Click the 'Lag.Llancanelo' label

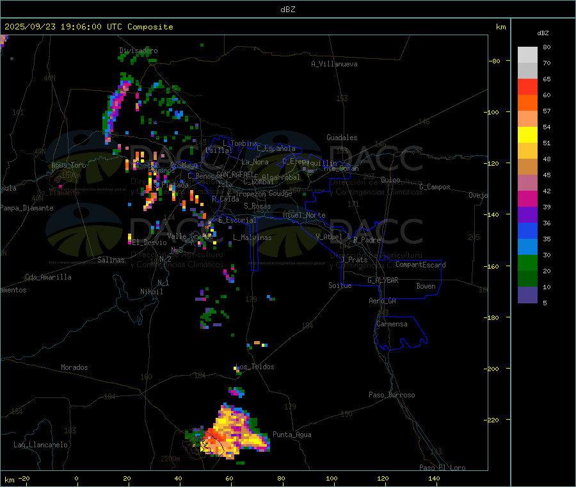click(41, 445)
